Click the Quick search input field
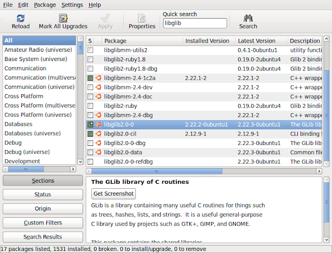The image size is (332, 253). [x=195, y=23]
